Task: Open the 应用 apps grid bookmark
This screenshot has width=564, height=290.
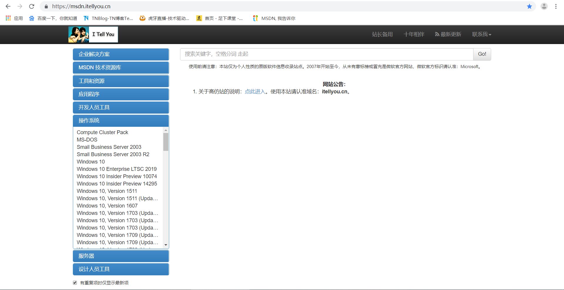Action: pos(14,18)
